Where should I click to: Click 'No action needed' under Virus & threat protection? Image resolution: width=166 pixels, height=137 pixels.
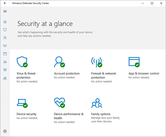(27, 81)
